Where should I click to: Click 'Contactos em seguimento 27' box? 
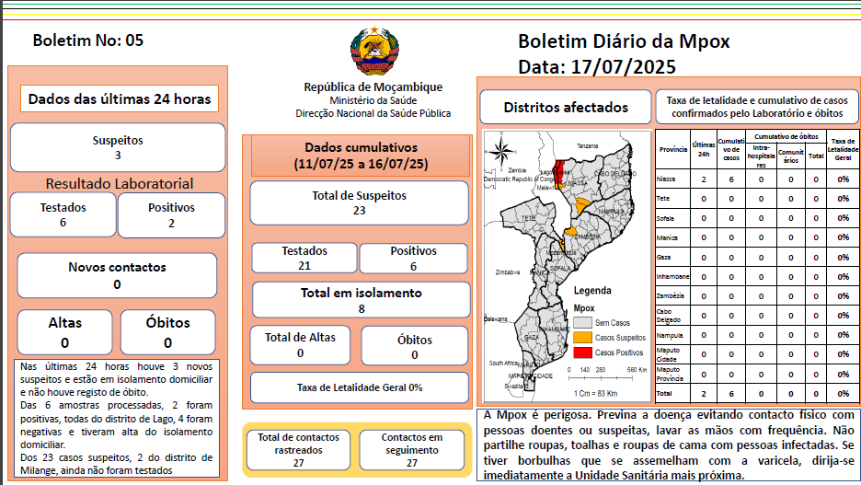pyautogui.click(x=412, y=450)
